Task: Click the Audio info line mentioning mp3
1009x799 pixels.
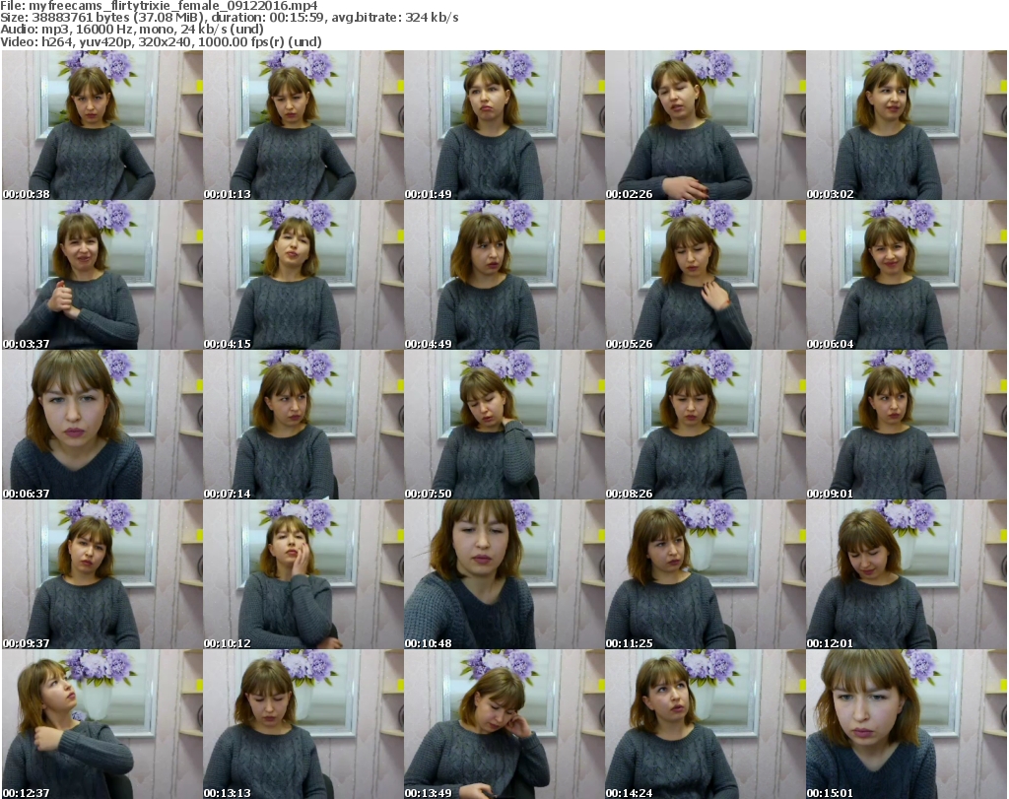Action: (132, 30)
